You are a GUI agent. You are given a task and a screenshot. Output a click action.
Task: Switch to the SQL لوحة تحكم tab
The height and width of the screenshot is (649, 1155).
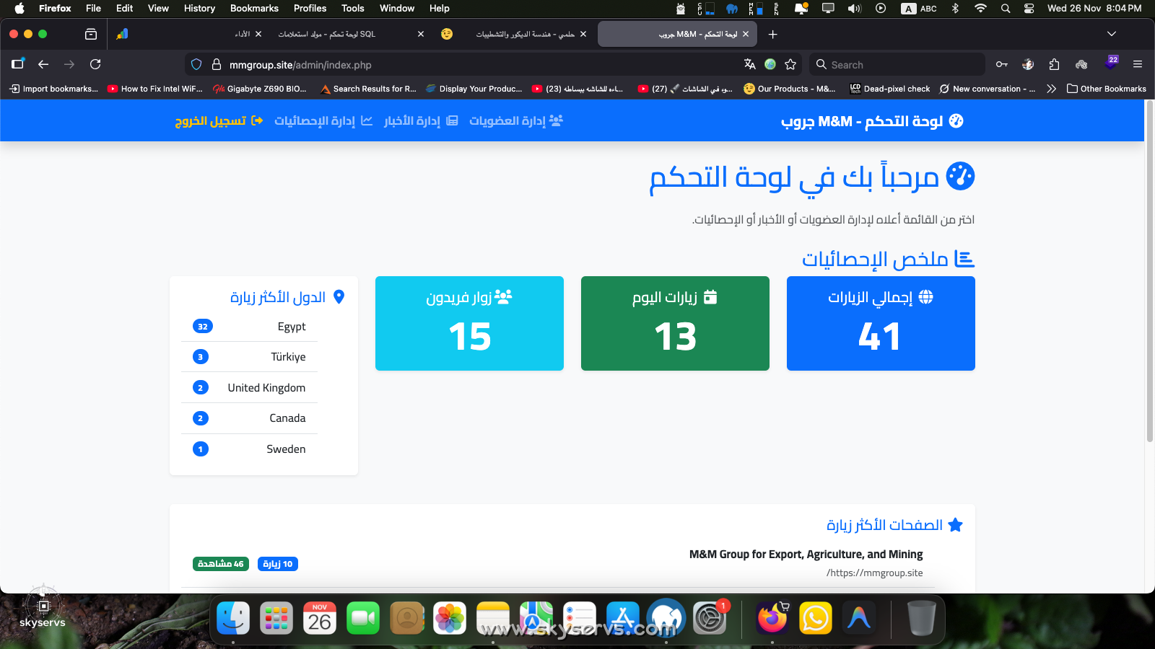tap(346, 34)
